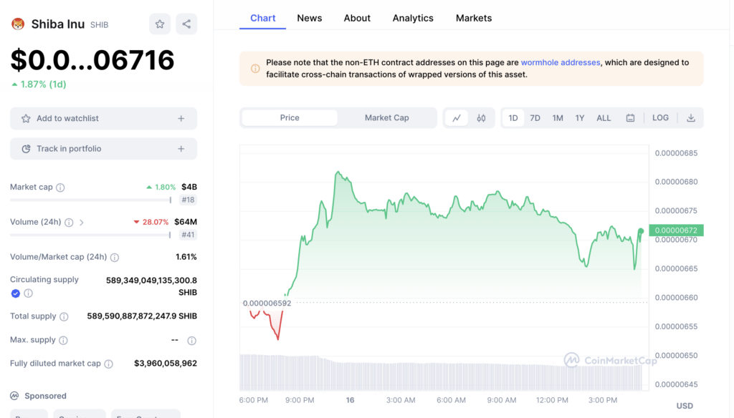Click the $3,960,058,962 fully diluted value
Viewport: 734px width, 418px height.
coord(166,364)
